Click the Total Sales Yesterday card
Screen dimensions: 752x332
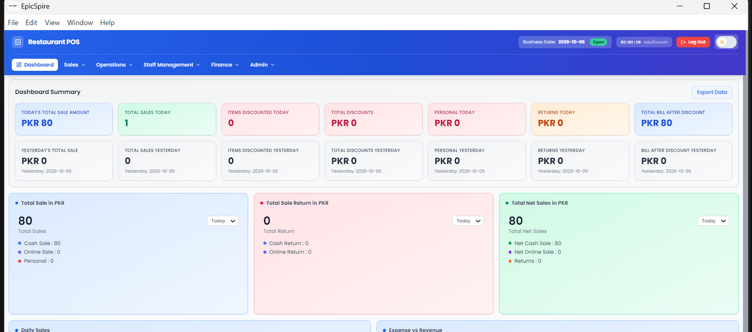[167, 161]
